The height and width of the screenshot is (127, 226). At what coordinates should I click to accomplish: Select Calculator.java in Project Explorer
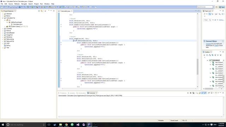coord(18,24)
